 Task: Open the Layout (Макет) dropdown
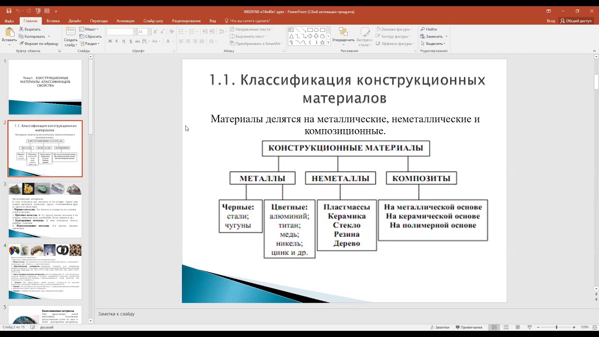coord(89,29)
